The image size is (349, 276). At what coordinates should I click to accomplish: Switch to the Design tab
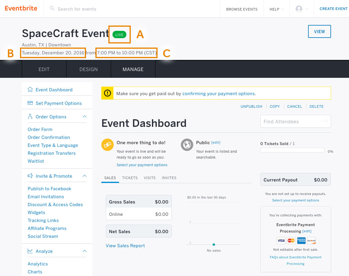(89, 69)
